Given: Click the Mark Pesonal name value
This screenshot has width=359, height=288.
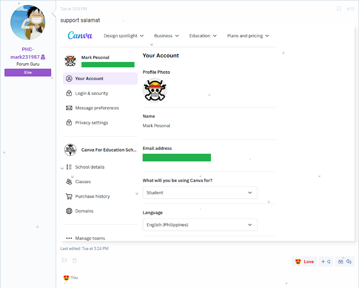Looking at the screenshot, I should tap(156, 126).
